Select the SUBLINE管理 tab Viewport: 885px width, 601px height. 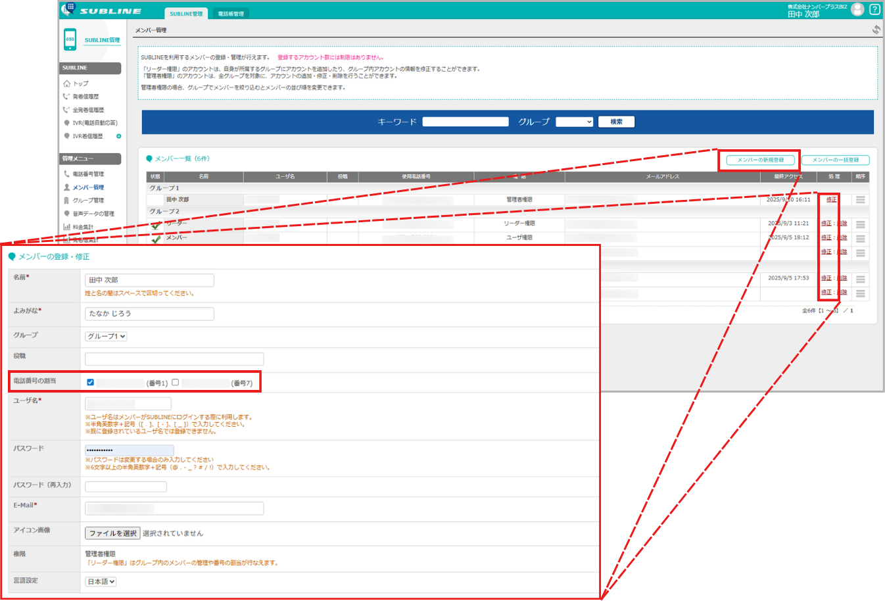point(186,14)
